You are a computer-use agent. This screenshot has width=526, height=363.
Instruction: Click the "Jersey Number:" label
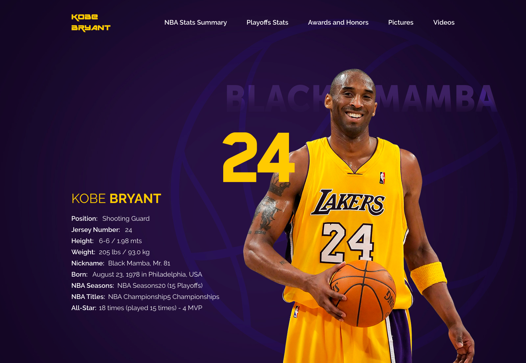pyautogui.click(x=96, y=230)
